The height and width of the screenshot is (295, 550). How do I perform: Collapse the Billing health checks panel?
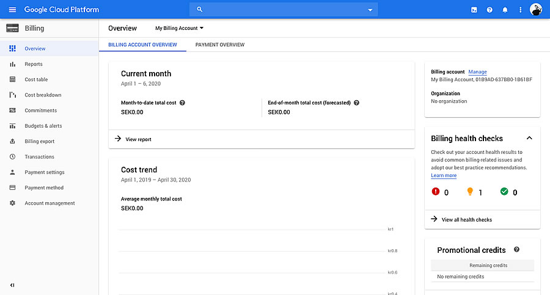point(529,138)
